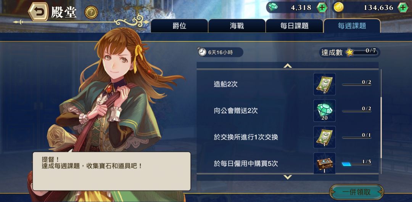
Task: Click the emerald gem currency icon
Action: (273, 7)
